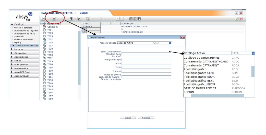Click the capture records binoculars icon
Image resolution: width=266 pixels, height=135 pixels.
coord(54,19)
